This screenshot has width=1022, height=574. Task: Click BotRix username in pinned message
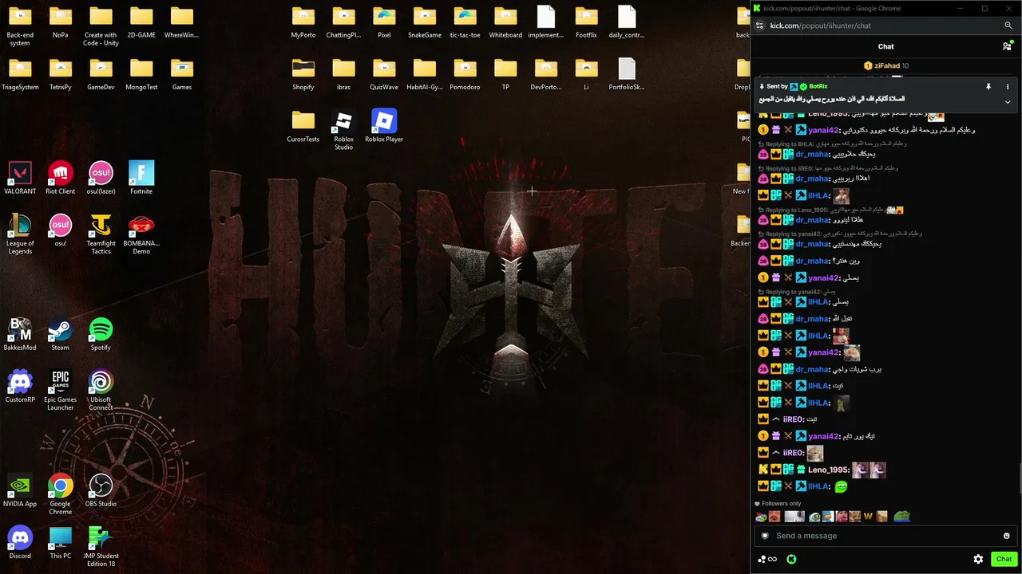(x=818, y=86)
